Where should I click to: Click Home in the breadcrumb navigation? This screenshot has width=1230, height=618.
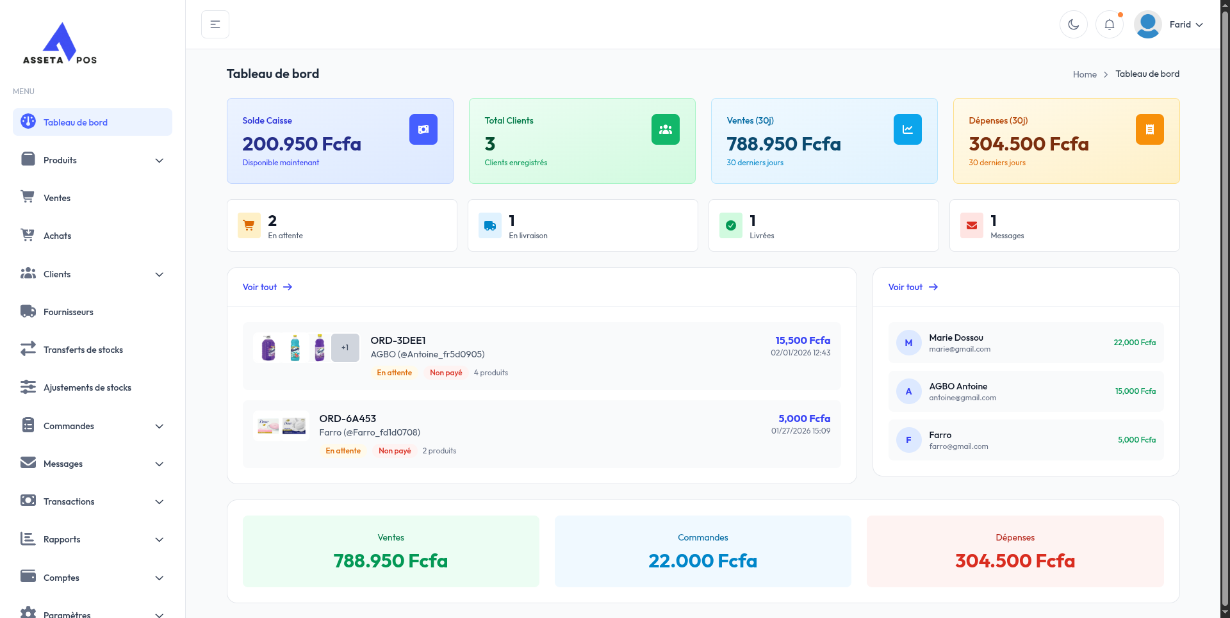coord(1085,74)
